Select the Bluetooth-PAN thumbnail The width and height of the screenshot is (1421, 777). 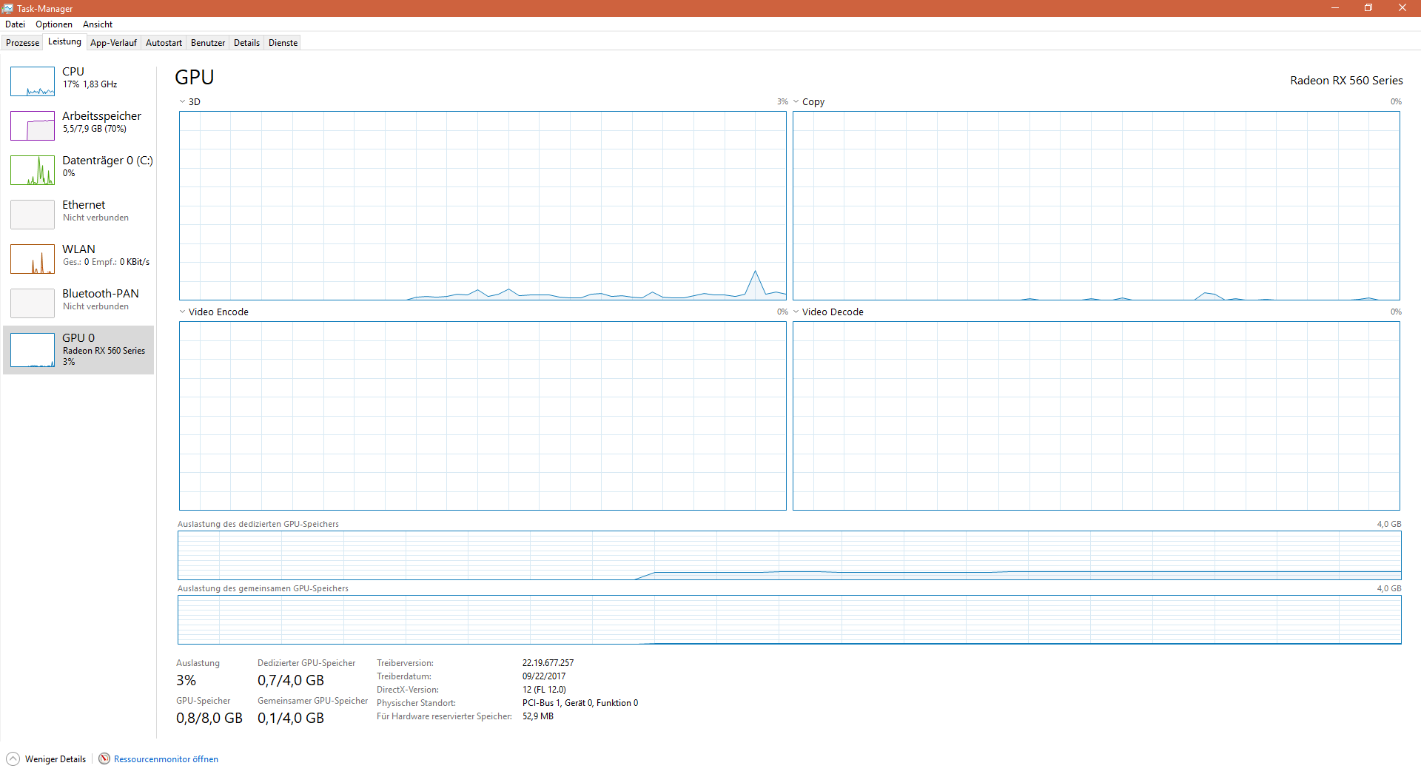coord(33,303)
